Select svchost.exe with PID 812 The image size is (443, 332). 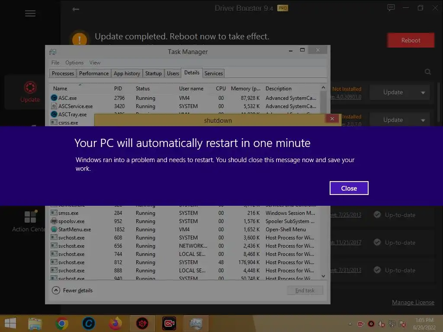185,262
